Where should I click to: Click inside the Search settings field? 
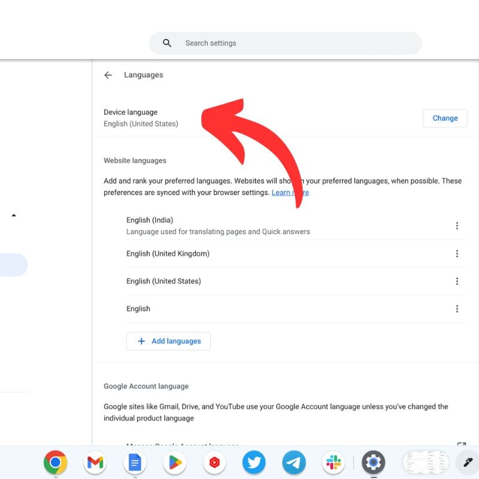point(269,43)
